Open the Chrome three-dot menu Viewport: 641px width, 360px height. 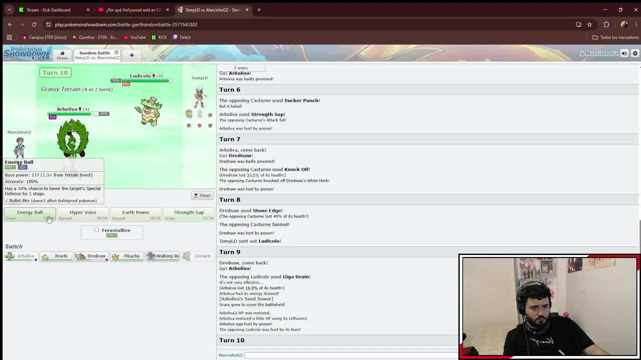(x=635, y=24)
